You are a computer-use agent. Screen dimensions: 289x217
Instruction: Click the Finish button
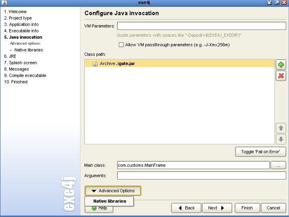(247, 208)
